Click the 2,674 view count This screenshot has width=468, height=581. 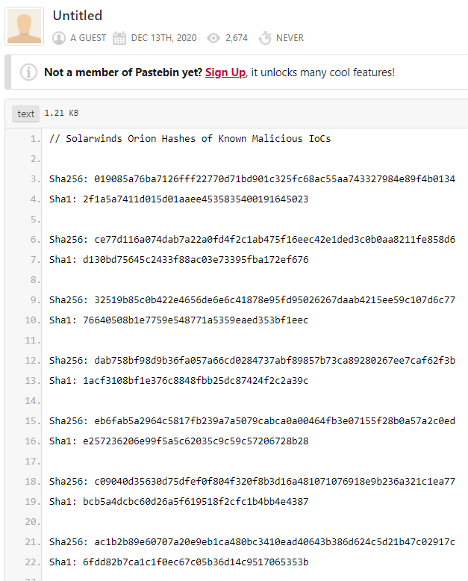pos(237,38)
